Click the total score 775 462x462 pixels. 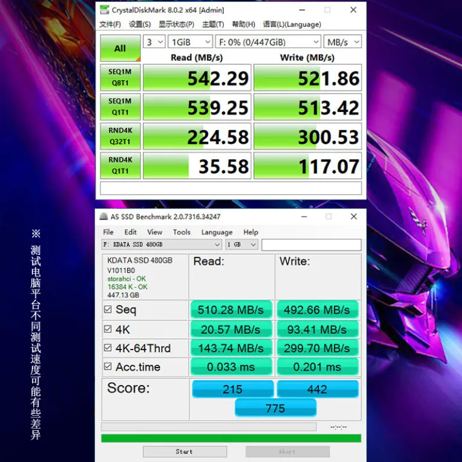pyautogui.click(x=276, y=408)
